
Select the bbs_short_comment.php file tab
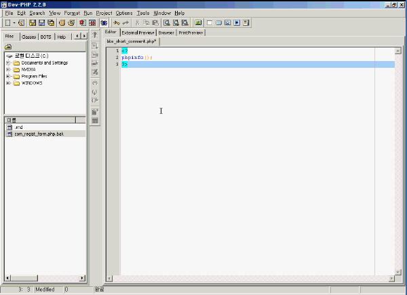click(x=132, y=41)
